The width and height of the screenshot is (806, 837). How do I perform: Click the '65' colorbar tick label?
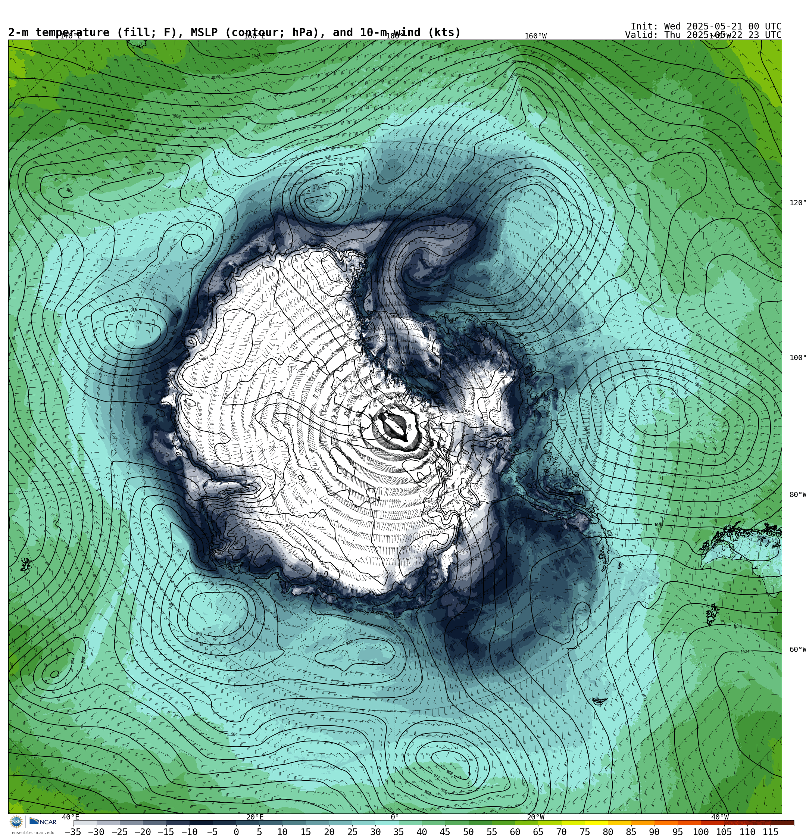[x=538, y=832]
